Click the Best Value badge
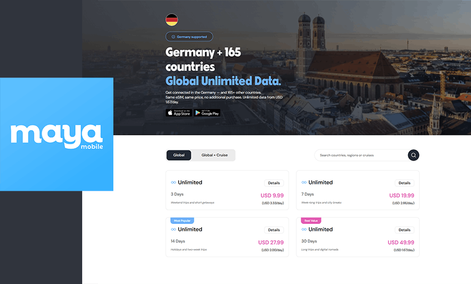 311,221
